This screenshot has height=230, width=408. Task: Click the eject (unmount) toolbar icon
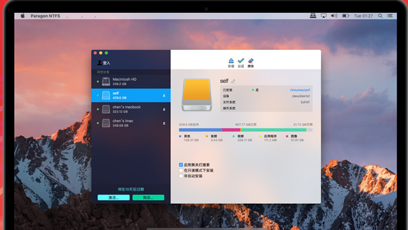[x=231, y=61]
